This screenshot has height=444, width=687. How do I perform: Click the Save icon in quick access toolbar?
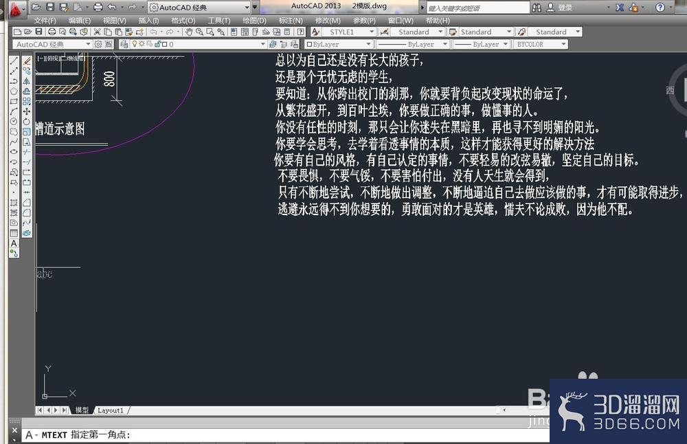[x=50, y=7]
